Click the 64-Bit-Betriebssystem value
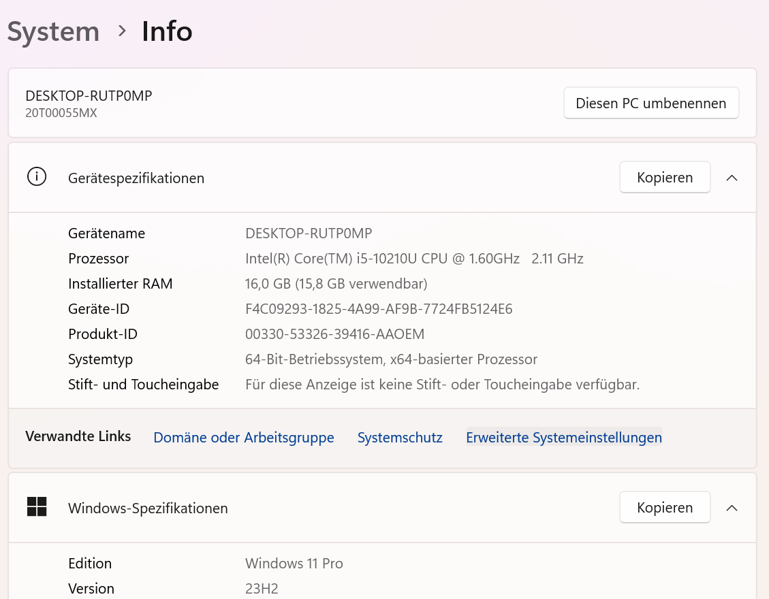Screen dimensions: 769x599 point(391,359)
